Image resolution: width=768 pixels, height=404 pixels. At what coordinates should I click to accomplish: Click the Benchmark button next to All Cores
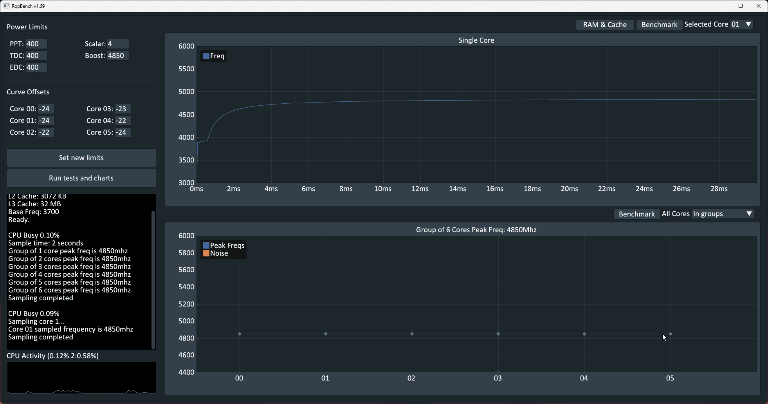pos(636,214)
